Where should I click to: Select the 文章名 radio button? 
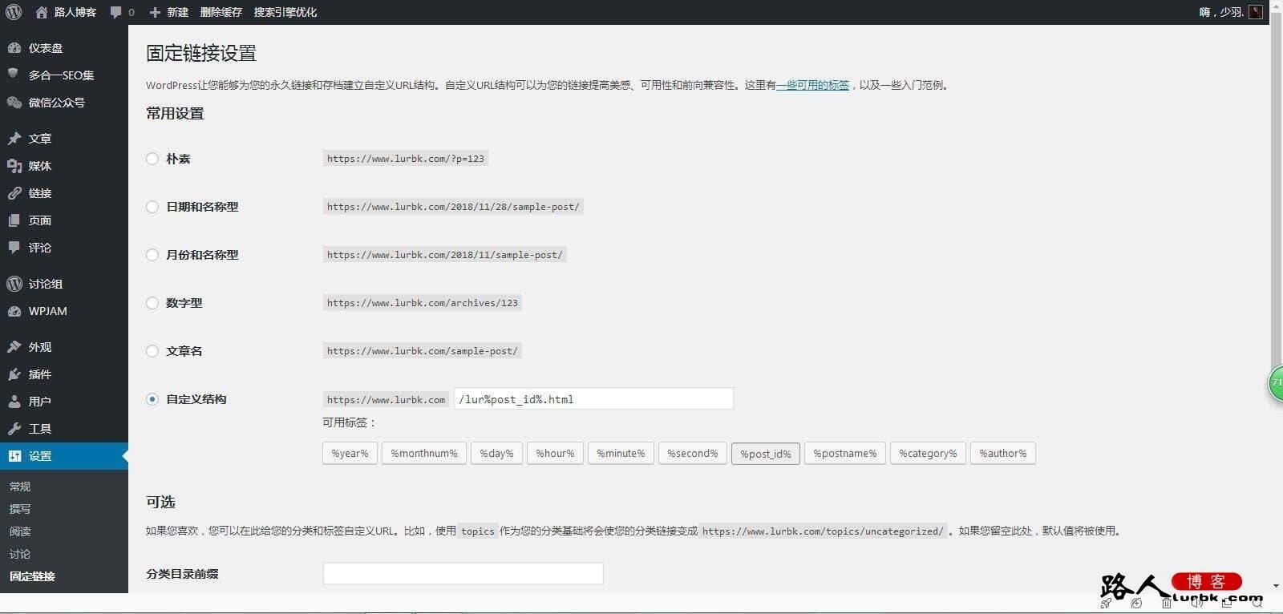tap(152, 351)
